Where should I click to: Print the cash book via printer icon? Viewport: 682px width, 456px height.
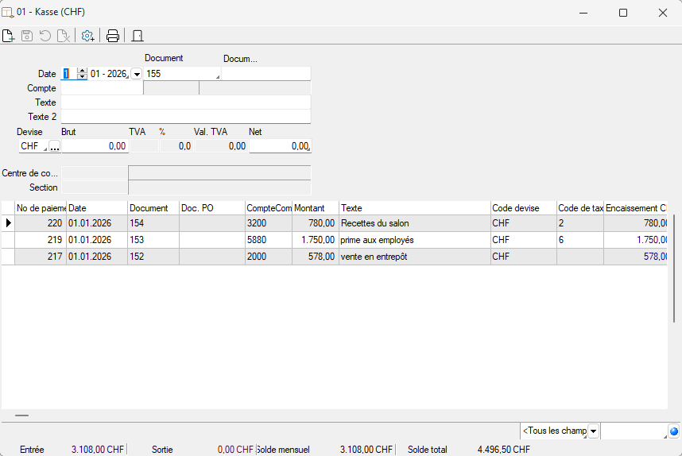[x=113, y=36]
